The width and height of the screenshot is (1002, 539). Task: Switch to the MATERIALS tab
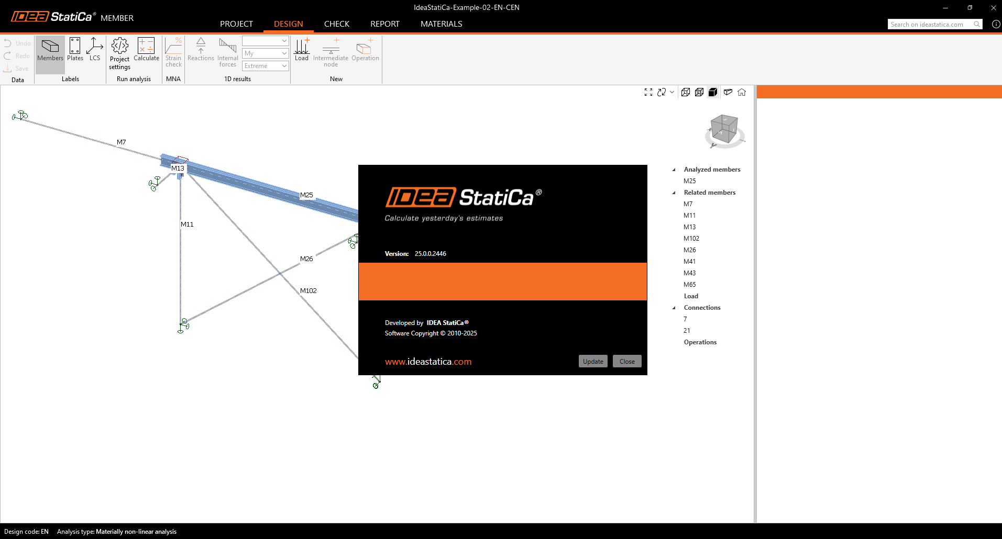click(442, 24)
